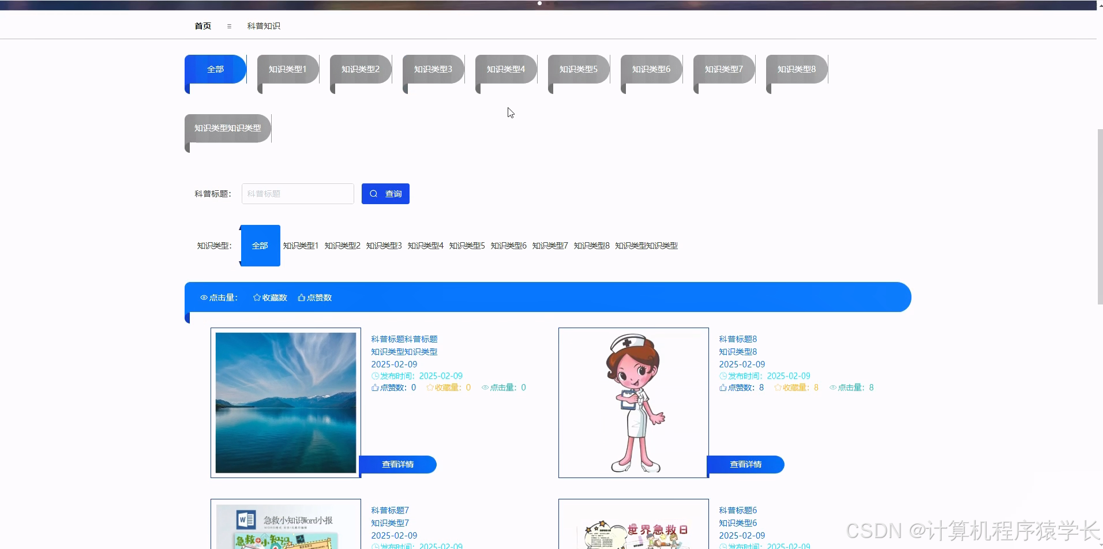Click the eye icon next to 点击量 sort option
Image resolution: width=1103 pixels, height=549 pixels.
click(203, 298)
